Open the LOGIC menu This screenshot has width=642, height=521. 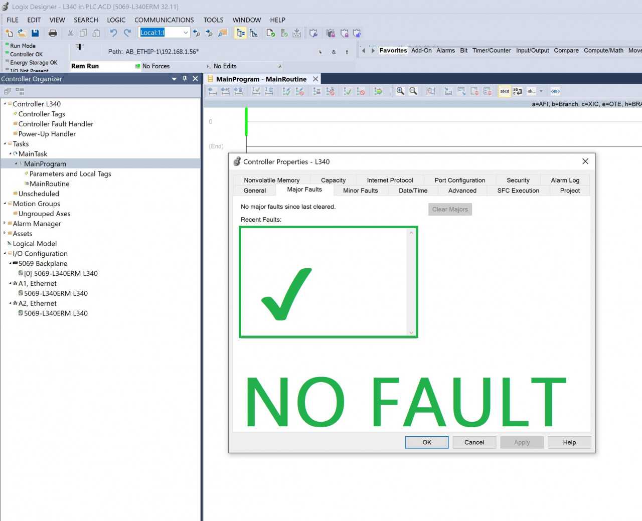pyautogui.click(x=116, y=20)
